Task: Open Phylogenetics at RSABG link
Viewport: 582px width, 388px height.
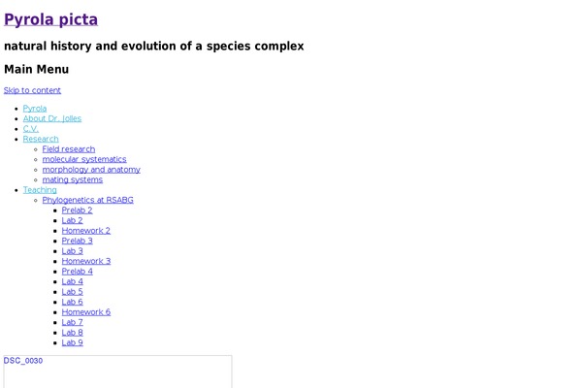Action: (x=88, y=200)
